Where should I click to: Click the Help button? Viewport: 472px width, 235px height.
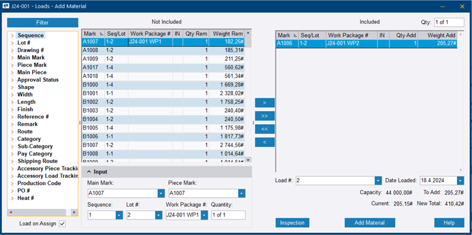(x=449, y=222)
